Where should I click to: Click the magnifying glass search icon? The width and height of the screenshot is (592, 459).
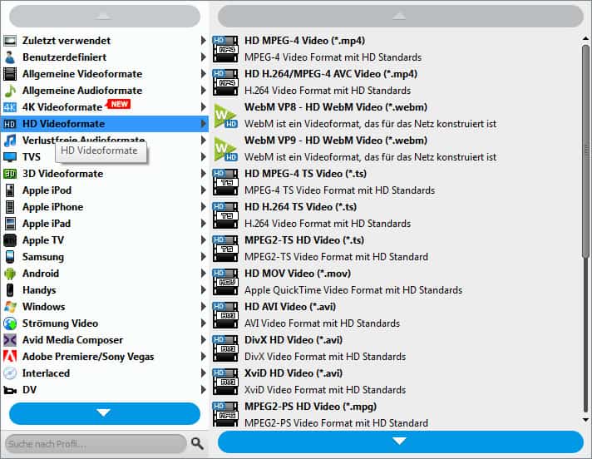[x=197, y=443]
